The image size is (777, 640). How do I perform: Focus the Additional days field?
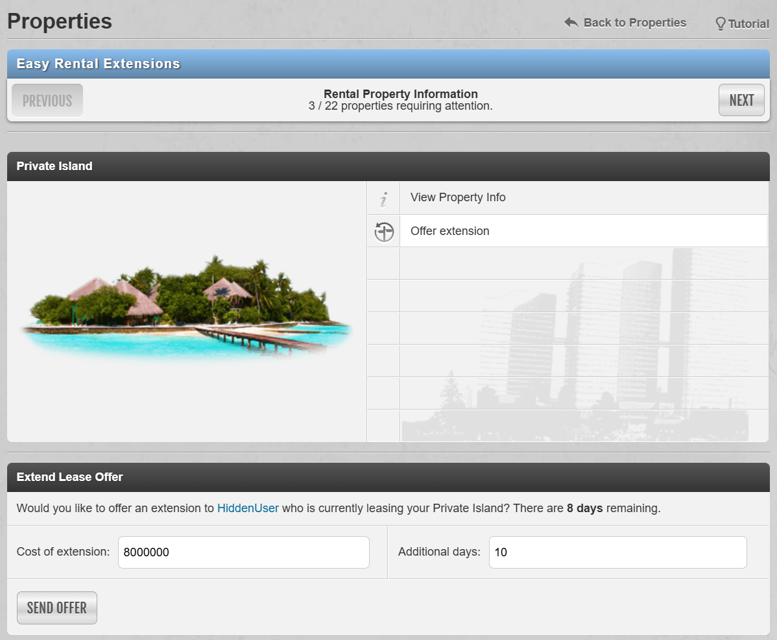(617, 552)
